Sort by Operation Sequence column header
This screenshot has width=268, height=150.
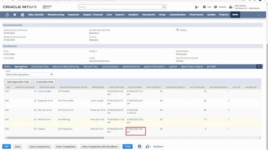coord(25,87)
